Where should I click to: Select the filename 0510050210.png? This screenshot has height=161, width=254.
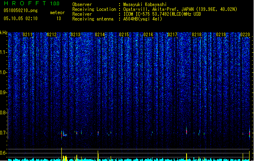pyautogui.click(x=21, y=10)
